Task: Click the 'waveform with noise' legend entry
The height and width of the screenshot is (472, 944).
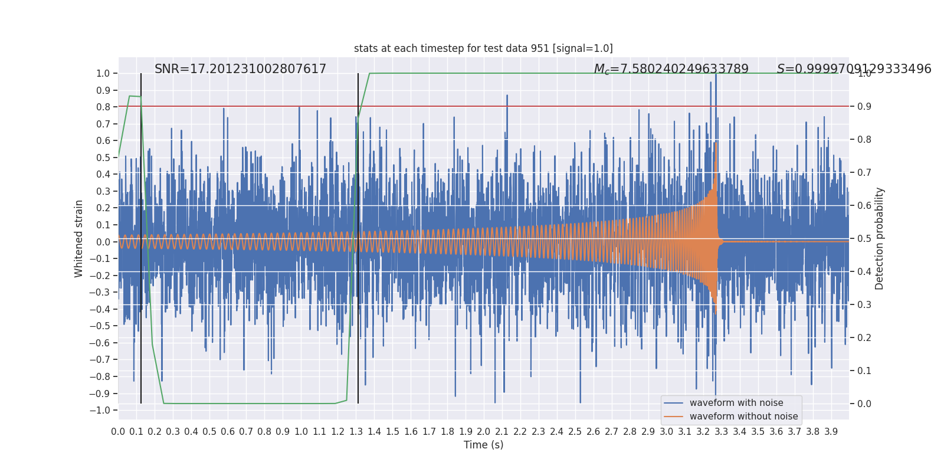Action: [x=736, y=403]
